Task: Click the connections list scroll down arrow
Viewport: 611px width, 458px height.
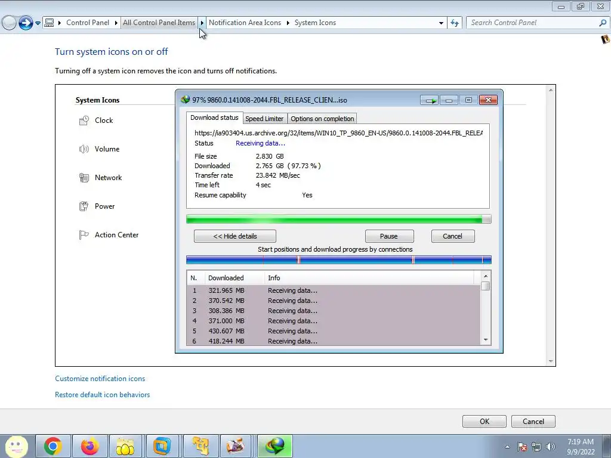Action: pyautogui.click(x=486, y=340)
